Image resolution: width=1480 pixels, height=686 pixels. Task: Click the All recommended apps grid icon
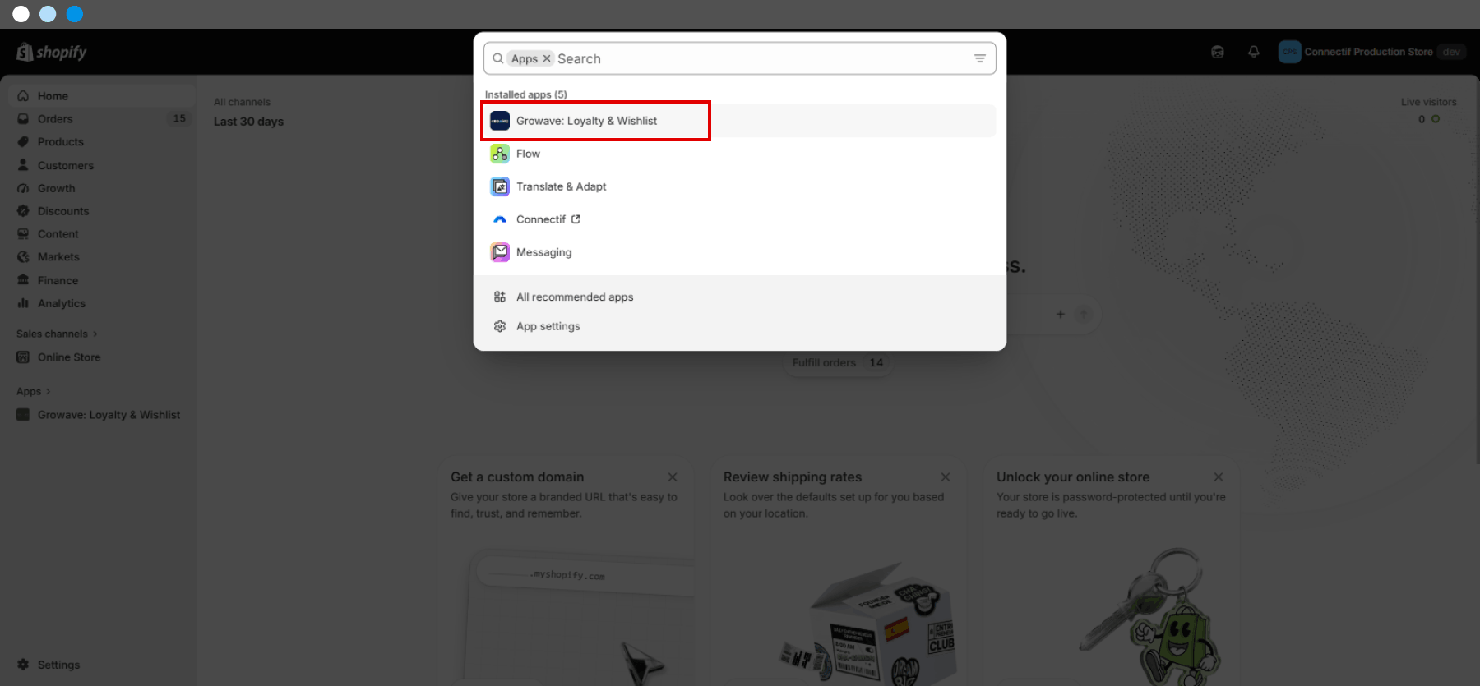coord(500,297)
